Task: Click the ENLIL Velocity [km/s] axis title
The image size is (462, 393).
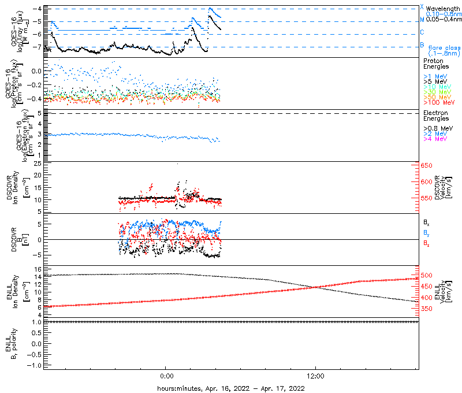Action: pyautogui.click(x=444, y=292)
